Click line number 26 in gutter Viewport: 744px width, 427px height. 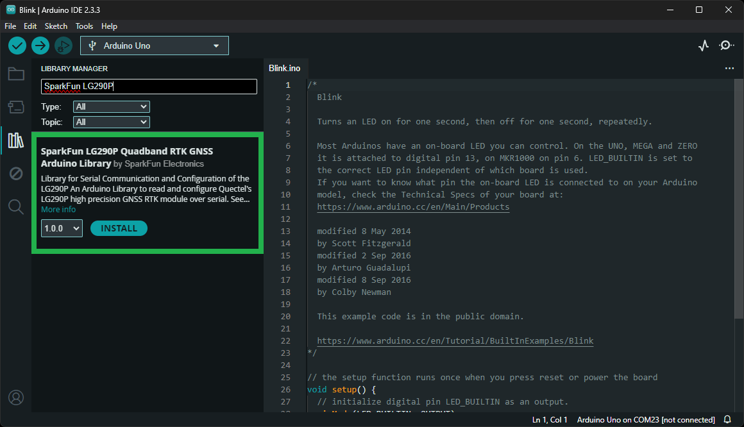point(285,390)
